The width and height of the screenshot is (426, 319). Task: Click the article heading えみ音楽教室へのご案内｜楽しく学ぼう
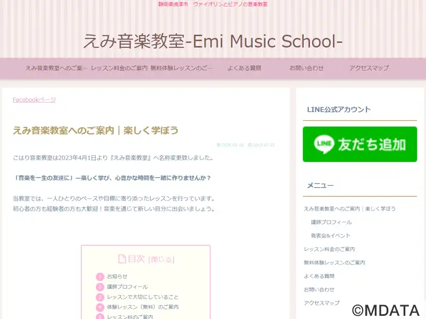click(96, 130)
